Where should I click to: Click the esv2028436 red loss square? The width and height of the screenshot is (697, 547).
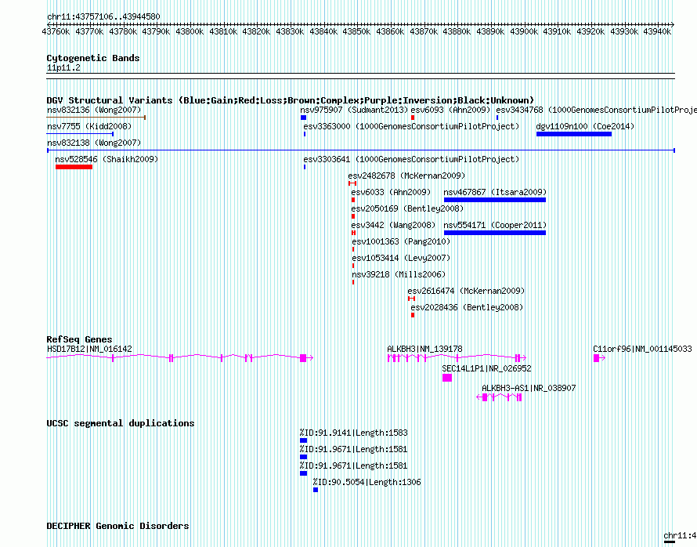413,315
